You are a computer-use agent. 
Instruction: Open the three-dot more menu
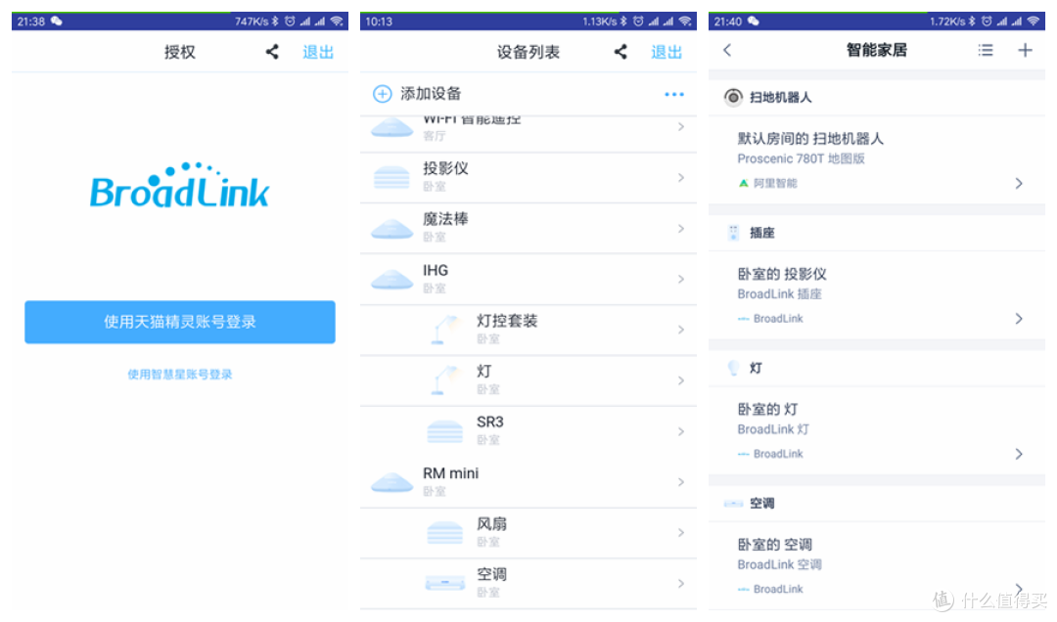tap(674, 94)
